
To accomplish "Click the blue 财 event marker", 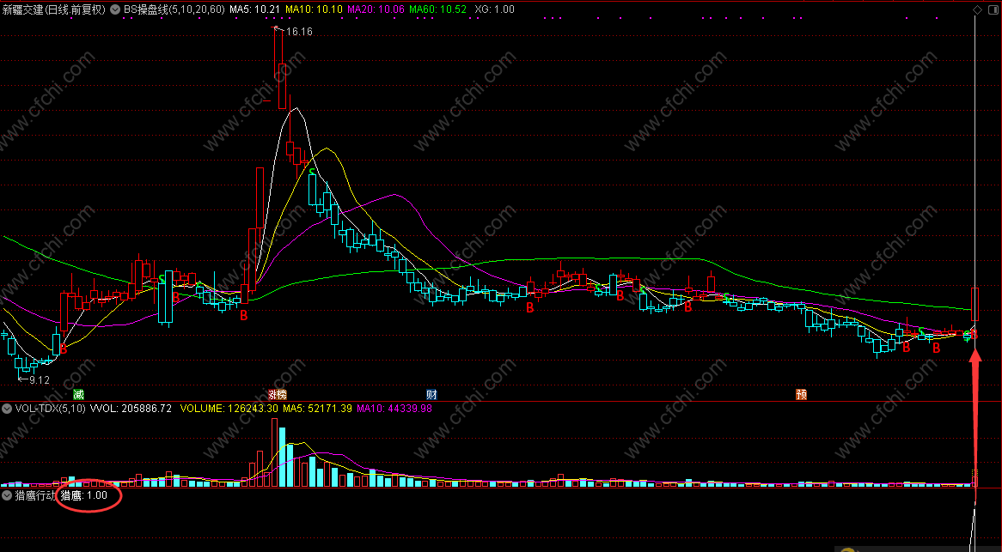I will 431,394.
